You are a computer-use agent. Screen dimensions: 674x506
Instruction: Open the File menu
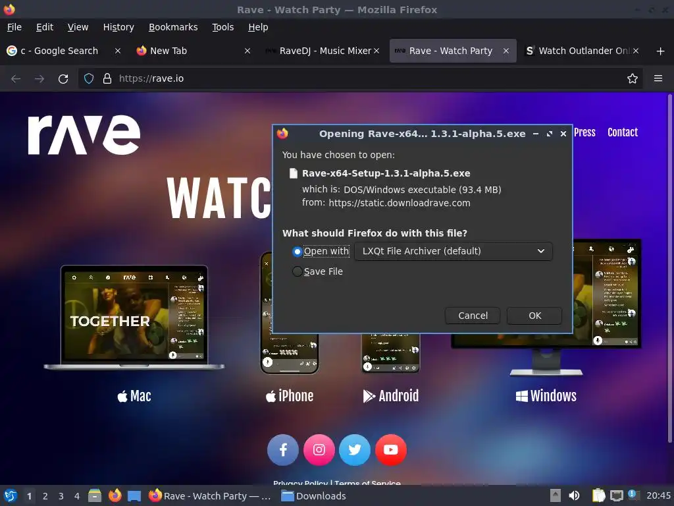point(14,27)
